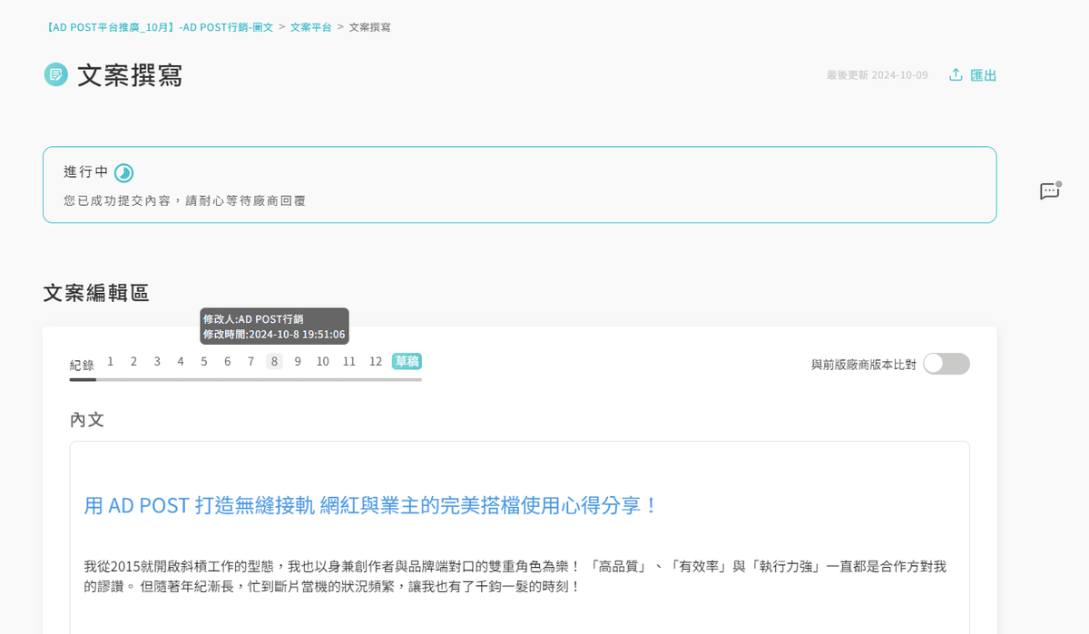This screenshot has height=634, width=1089.
Task: Select record version 6
Action: coord(228,361)
